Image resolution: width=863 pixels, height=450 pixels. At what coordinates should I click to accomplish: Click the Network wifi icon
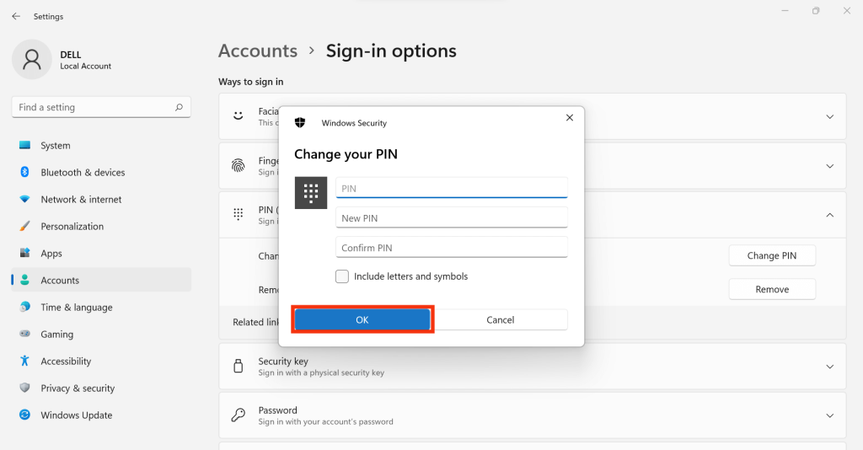[24, 199]
